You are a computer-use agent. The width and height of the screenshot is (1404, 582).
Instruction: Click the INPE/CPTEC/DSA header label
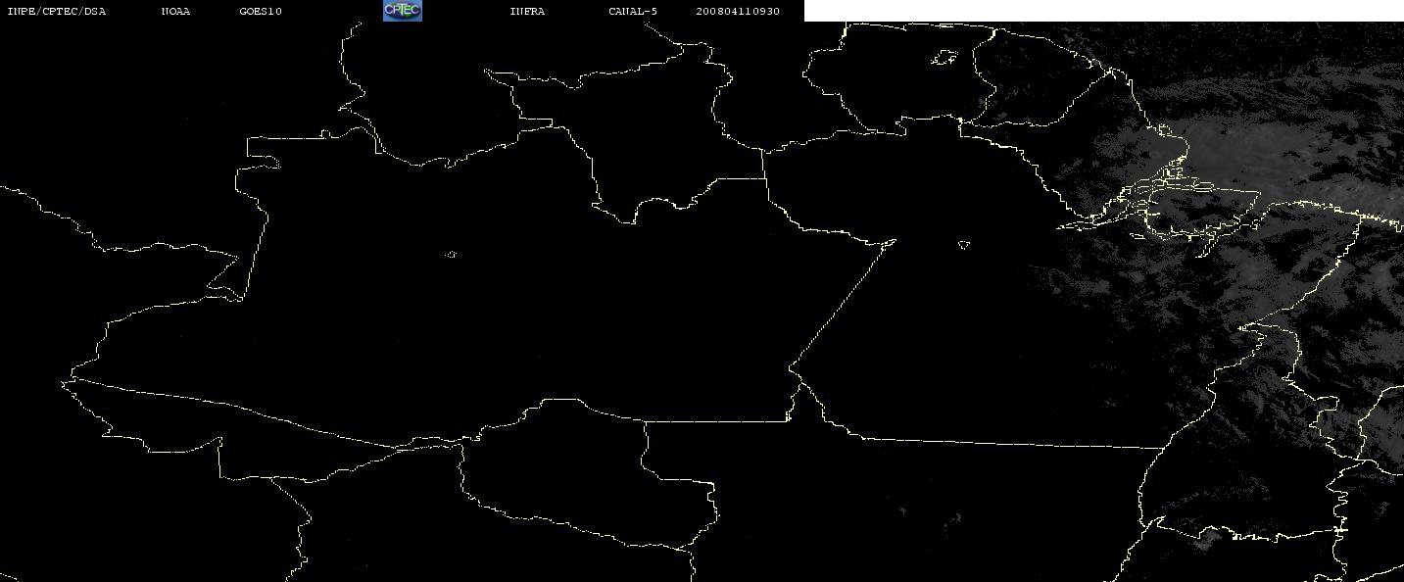56,12
